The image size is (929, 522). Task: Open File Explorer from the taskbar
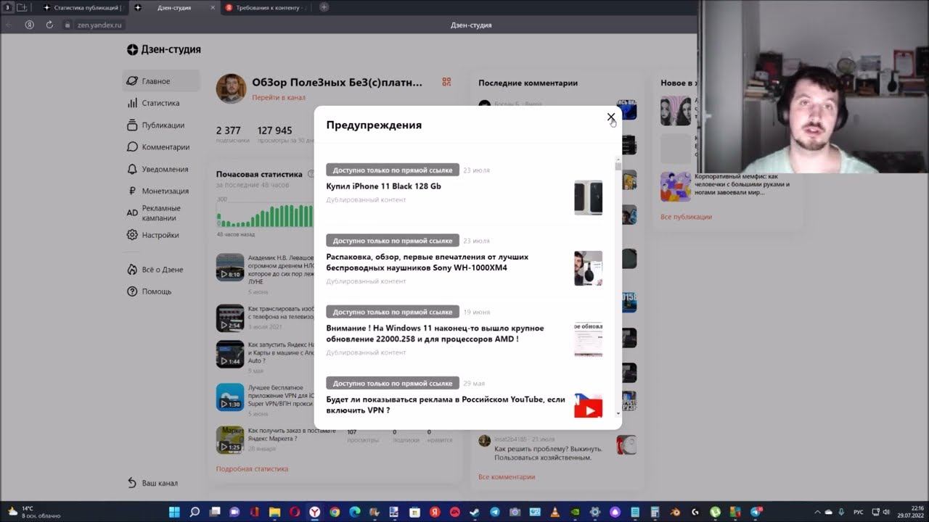[274, 512]
